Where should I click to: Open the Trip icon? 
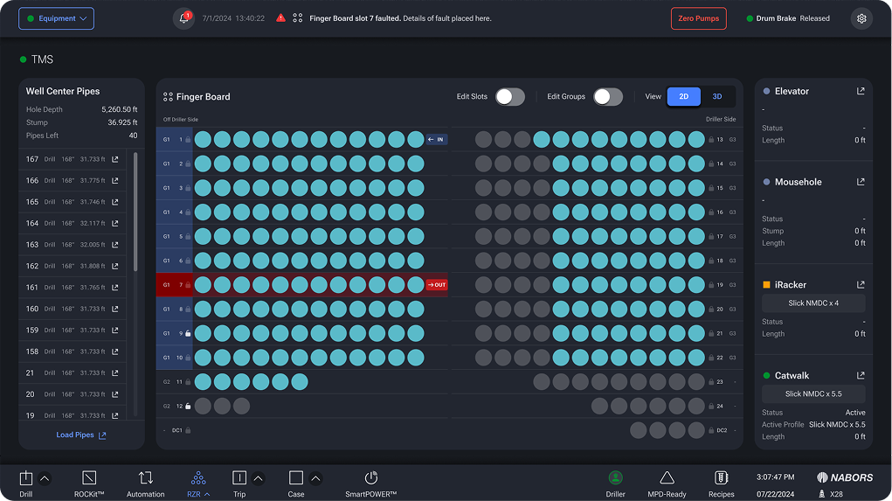coord(239,477)
